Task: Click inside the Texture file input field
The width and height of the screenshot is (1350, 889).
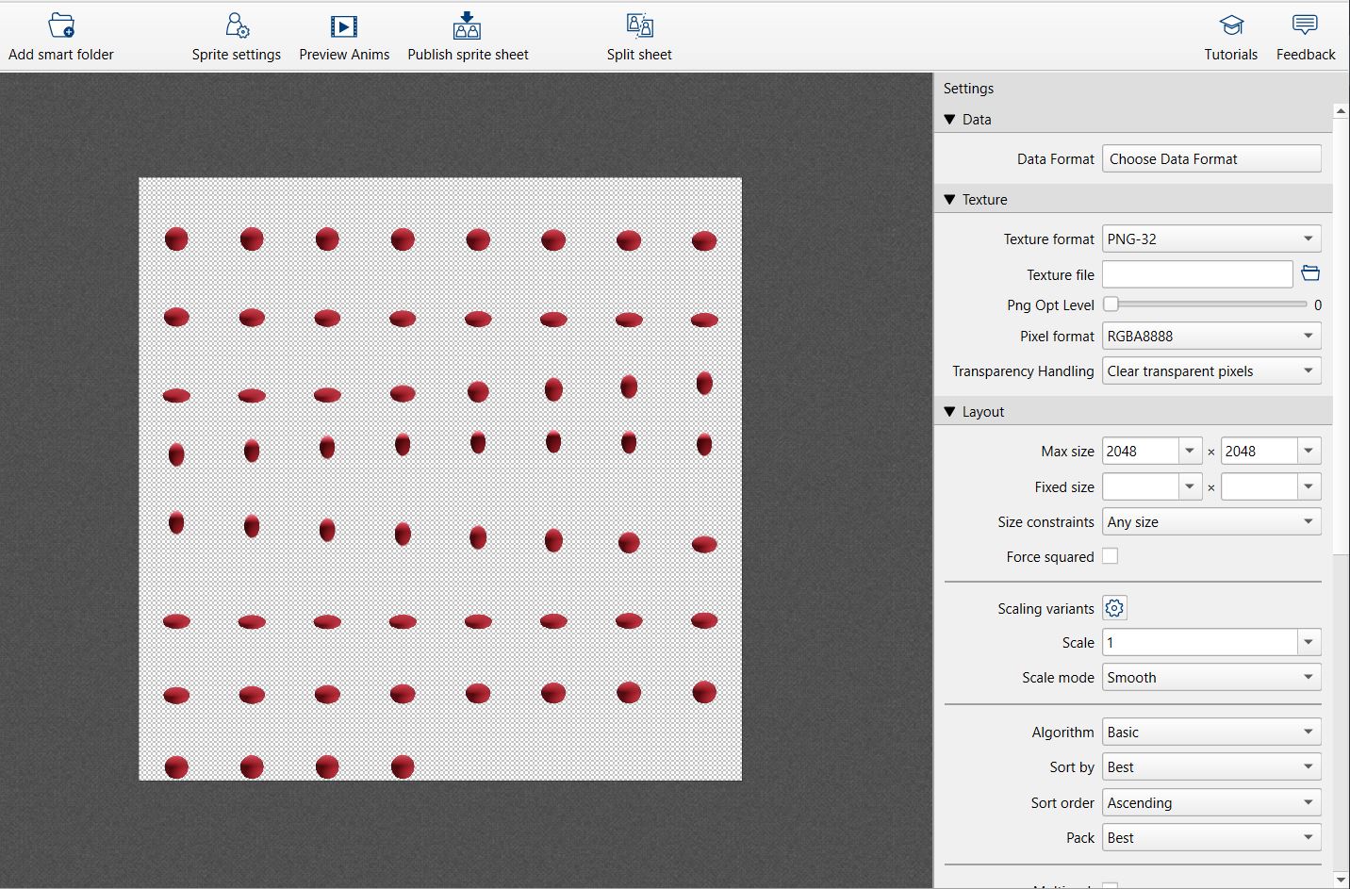Action: (x=1195, y=273)
